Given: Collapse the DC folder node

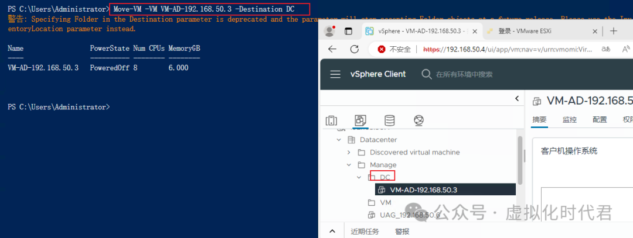Looking at the screenshot, I should pyautogui.click(x=359, y=177).
